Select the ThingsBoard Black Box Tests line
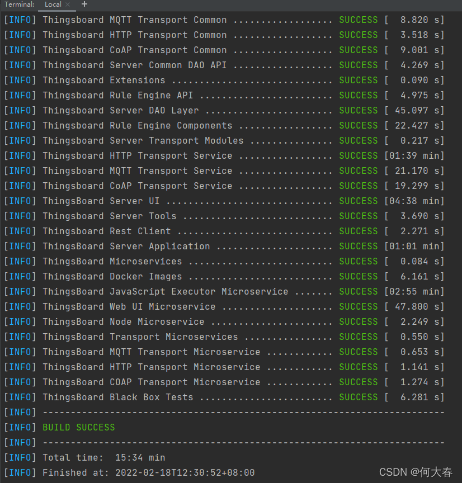This screenshot has width=462, height=483. click(224, 397)
